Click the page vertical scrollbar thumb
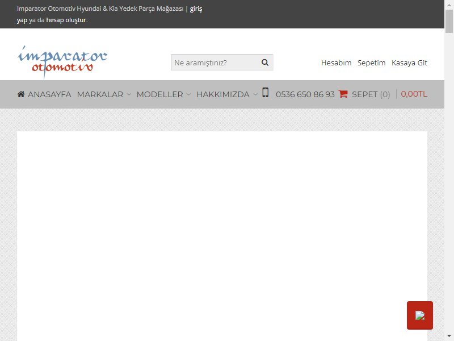Viewport: 454px width, 341px height. click(449, 21)
